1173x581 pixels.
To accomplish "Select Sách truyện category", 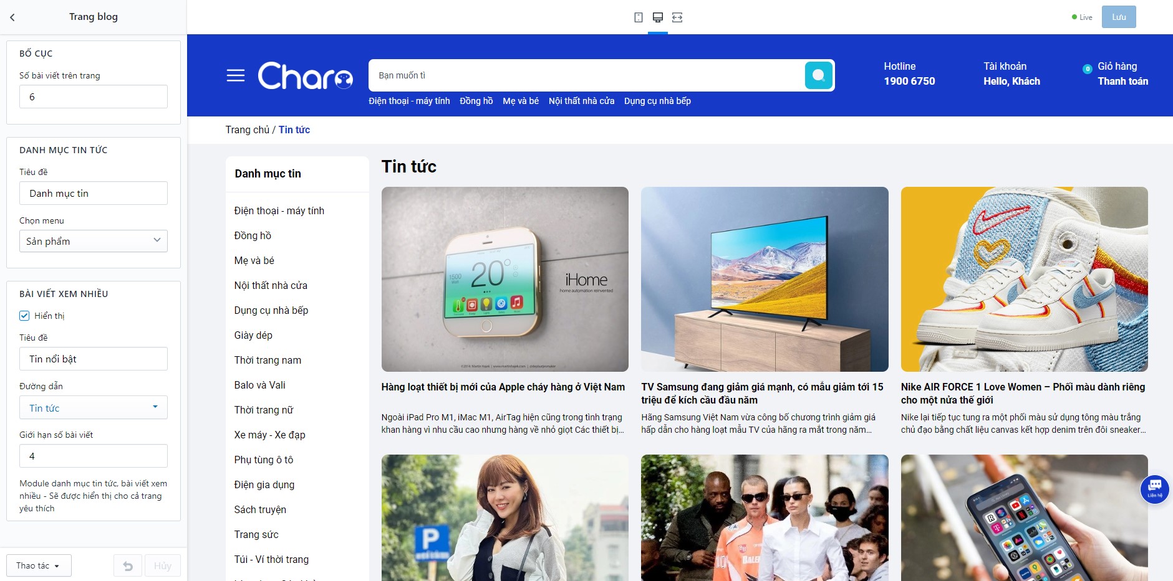I will pos(260,509).
